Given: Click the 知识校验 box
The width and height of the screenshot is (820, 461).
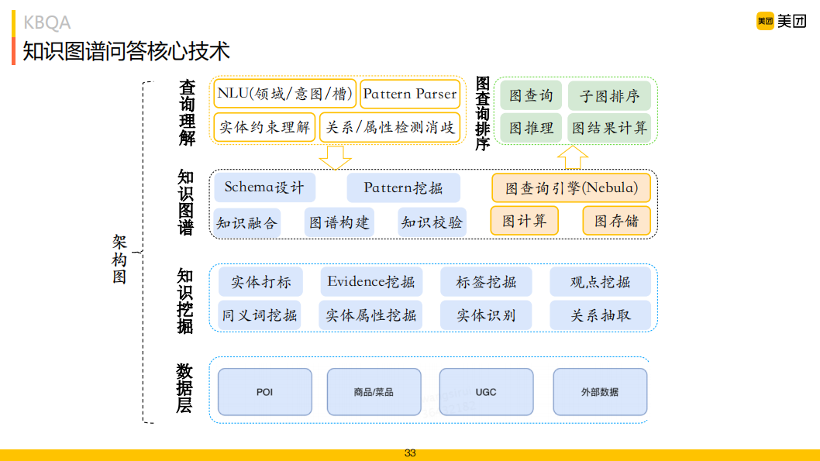Looking at the screenshot, I should pos(432,222).
